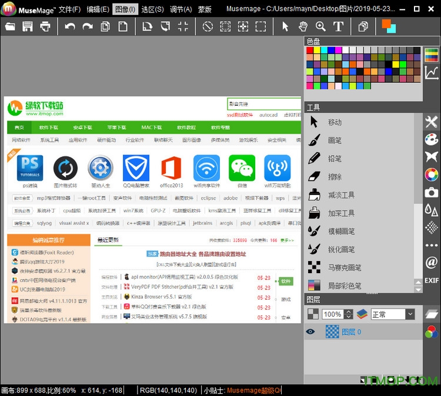Image resolution: width=441 pixels, height=396 pixels.
Task: Open the 蒙版 menu
Action: [205, 9]
